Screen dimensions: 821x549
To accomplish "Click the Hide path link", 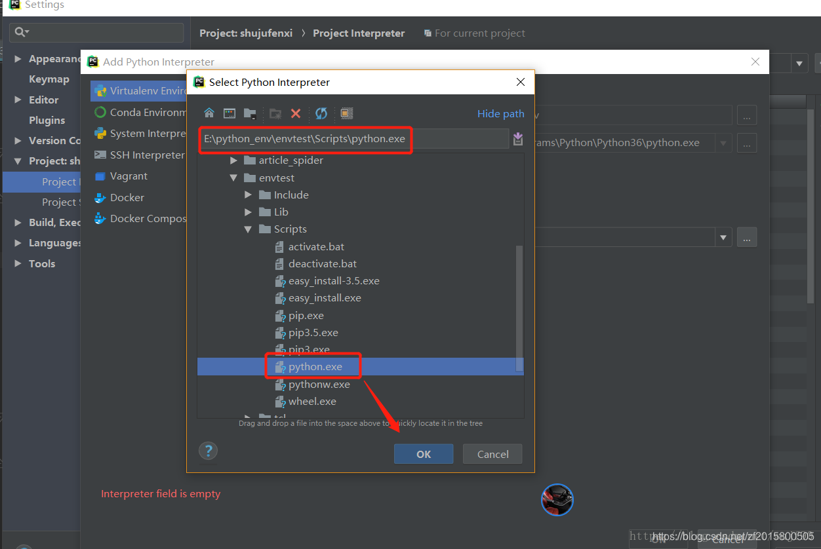I will [x=500, y=113].
